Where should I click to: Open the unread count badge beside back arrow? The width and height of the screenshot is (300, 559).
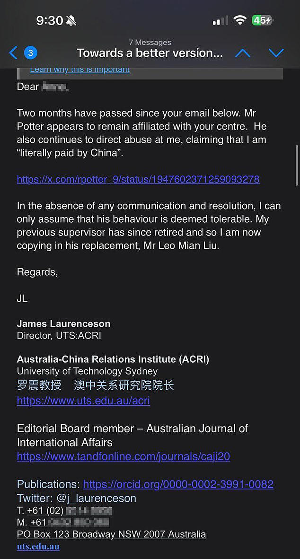tap(30, 53)
